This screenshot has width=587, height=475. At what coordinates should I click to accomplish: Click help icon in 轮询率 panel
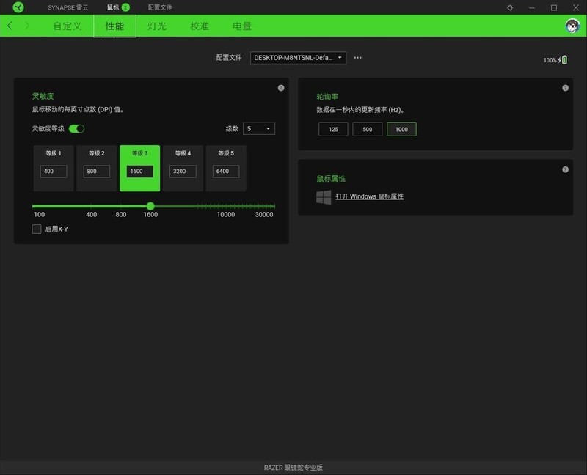click(565, 88)
